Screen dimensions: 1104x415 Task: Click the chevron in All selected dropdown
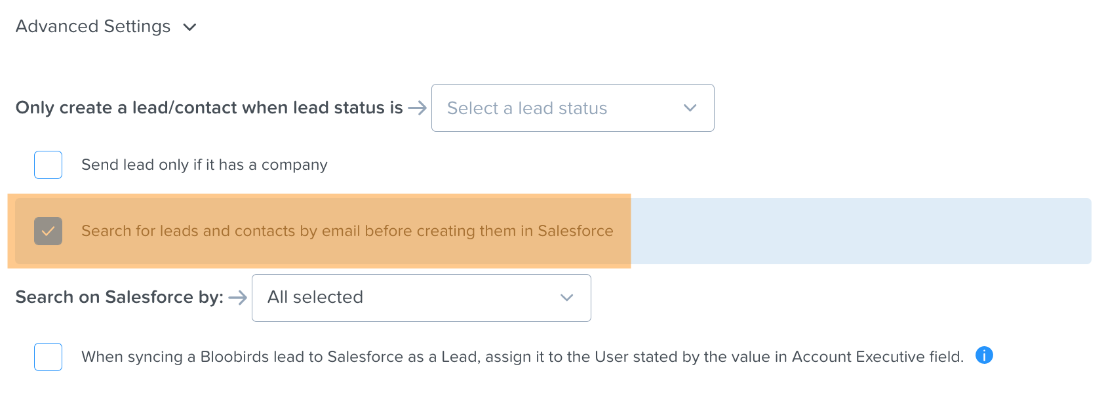[x=566, y=298]
